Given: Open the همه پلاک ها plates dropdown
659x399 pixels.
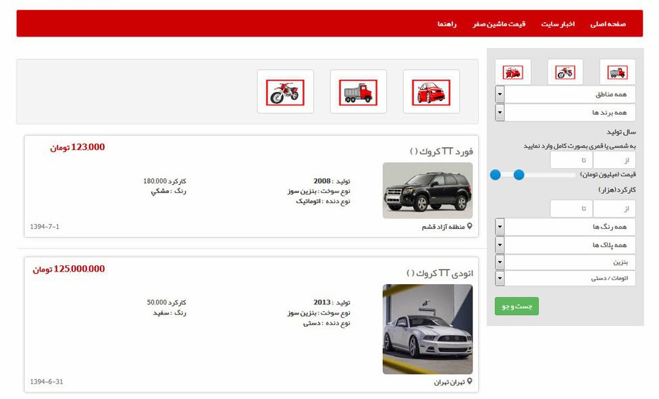Looking at the screenshot, I should coord(565,244).
